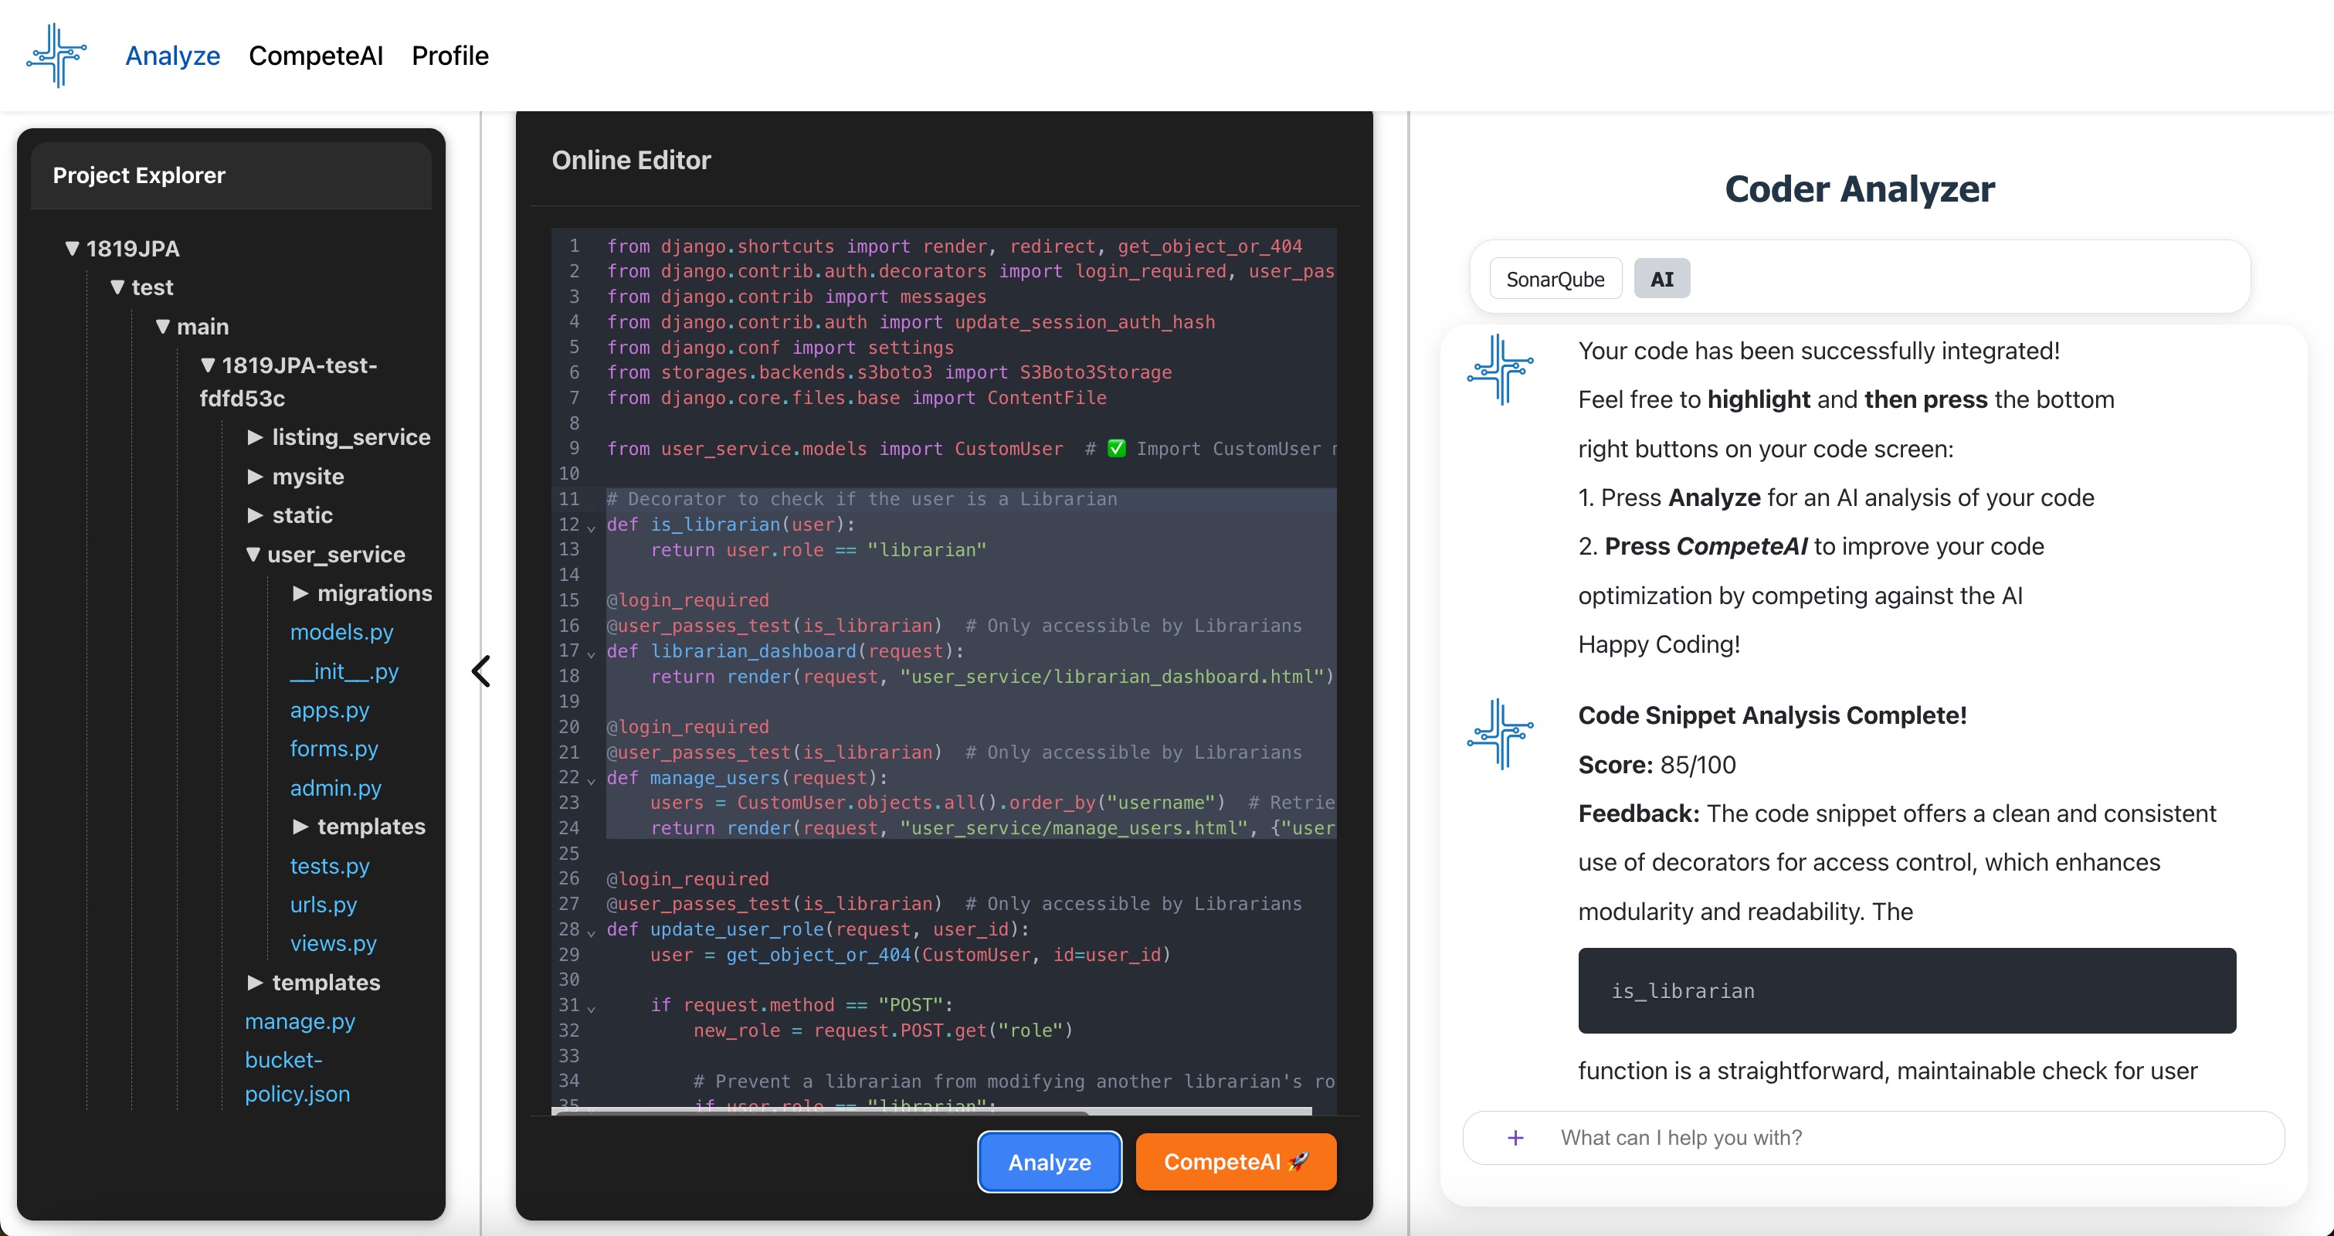Viewport: 2334px width, 1236px height.
Task: Select the AI analyzer toggle
Action: [x=1661, y=279]
